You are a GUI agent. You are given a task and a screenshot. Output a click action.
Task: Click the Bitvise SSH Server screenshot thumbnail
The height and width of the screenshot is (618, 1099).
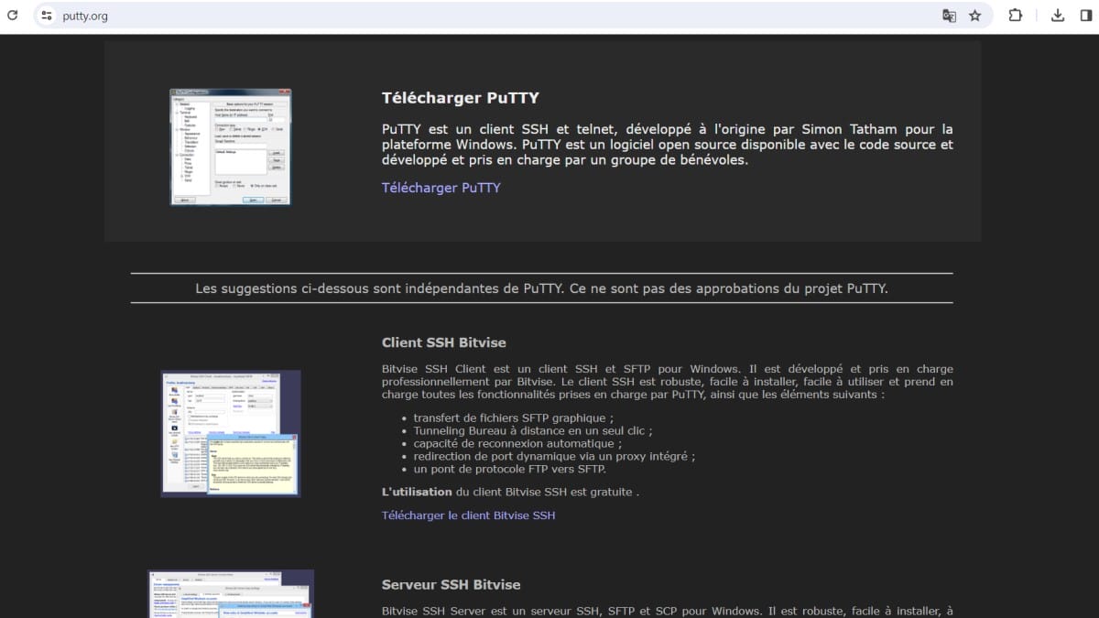pos(232,593)
